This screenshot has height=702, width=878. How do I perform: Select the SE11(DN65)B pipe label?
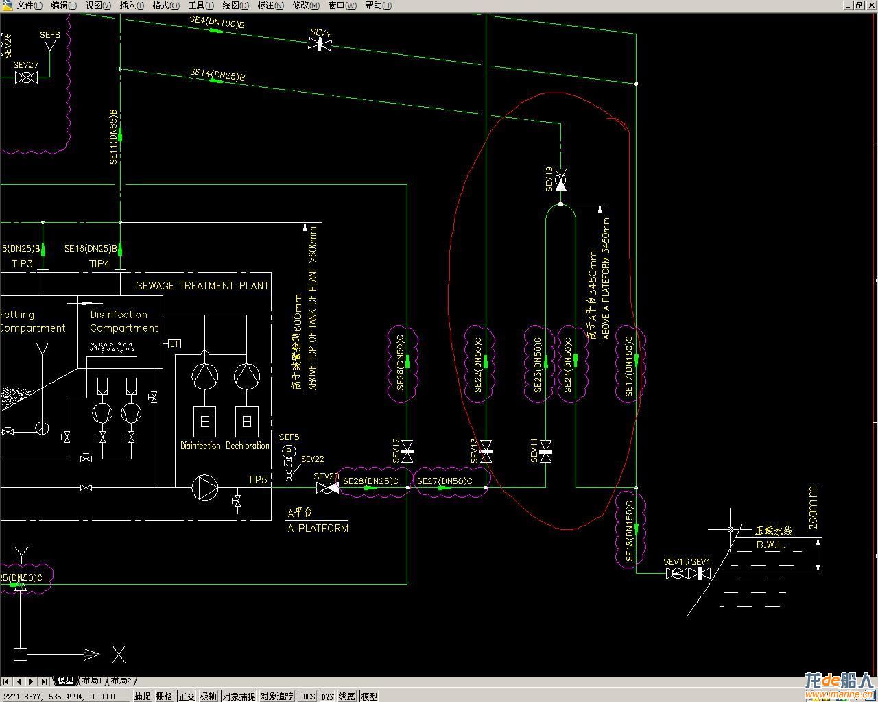114,136
